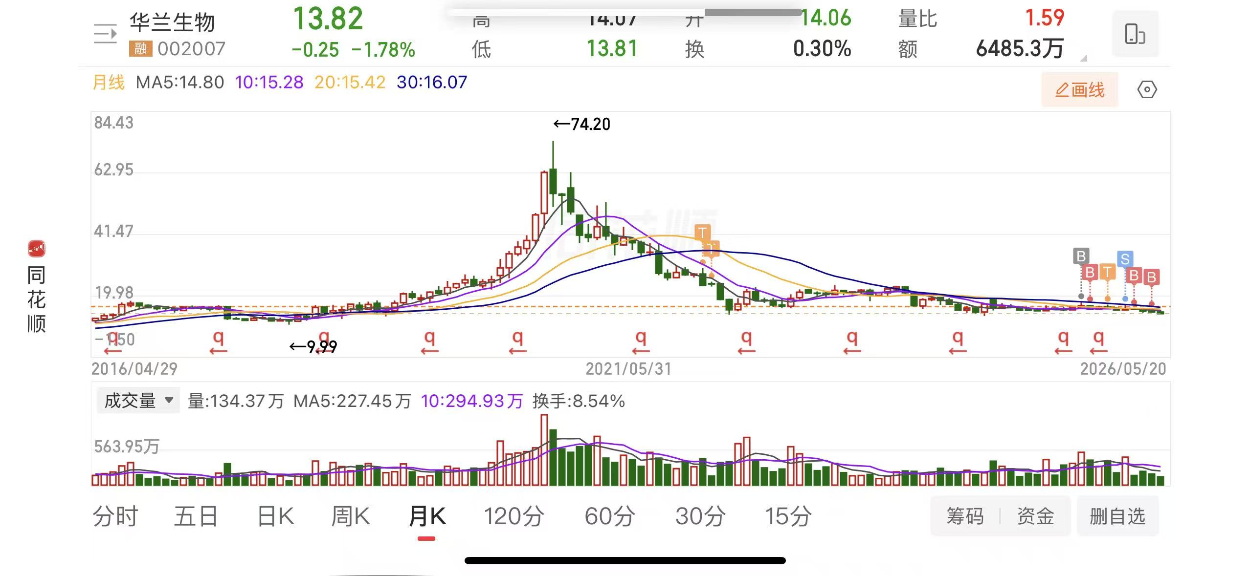
Task: Tap the 融 margin badge icon
Action: coord(141,48)
